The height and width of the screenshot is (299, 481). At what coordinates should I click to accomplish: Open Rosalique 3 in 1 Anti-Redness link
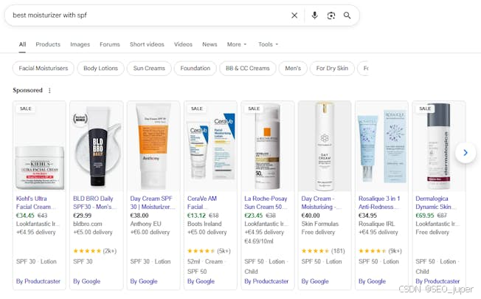point(379,202)
